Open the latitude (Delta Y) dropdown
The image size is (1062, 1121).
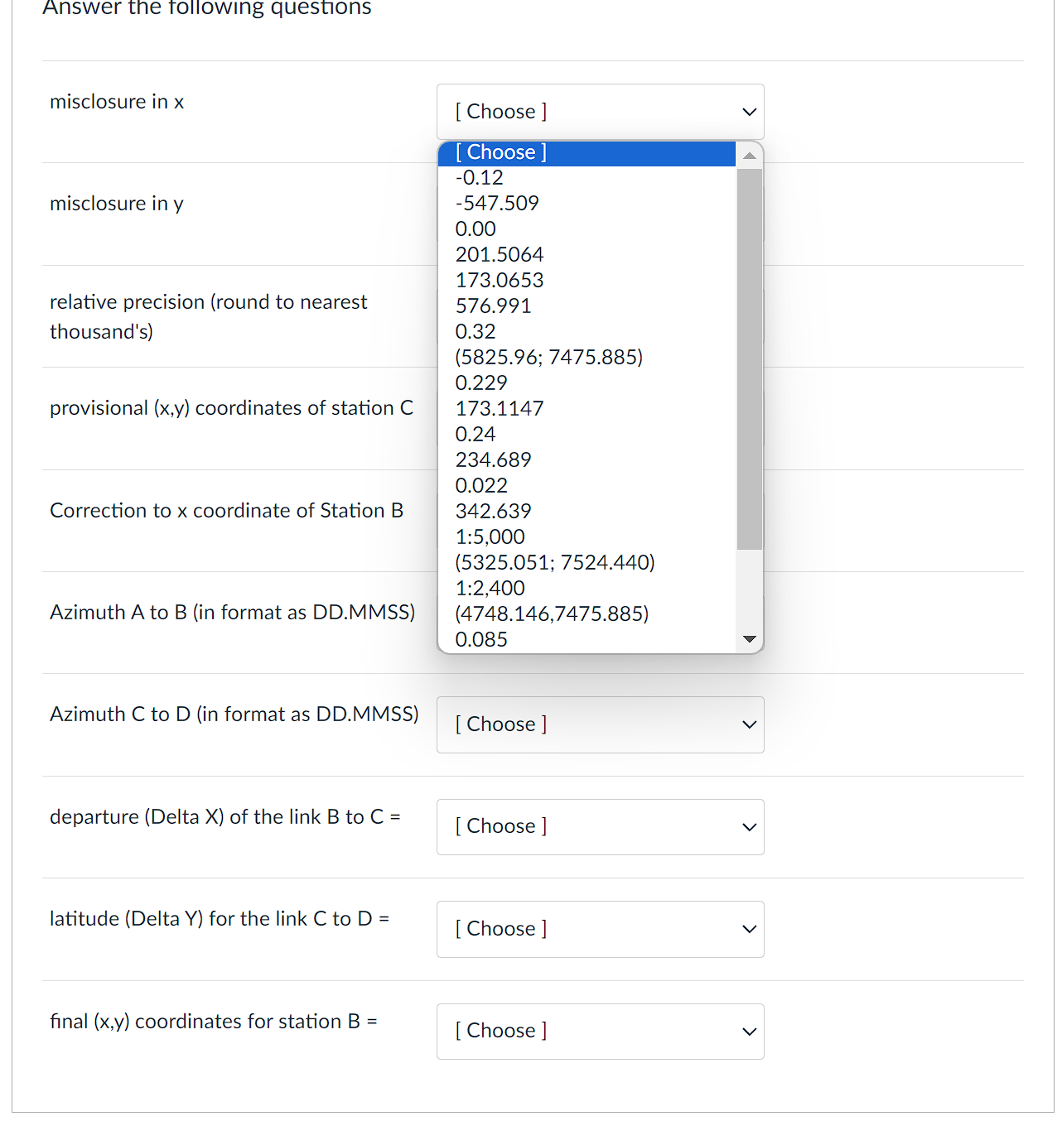(599, 929)
